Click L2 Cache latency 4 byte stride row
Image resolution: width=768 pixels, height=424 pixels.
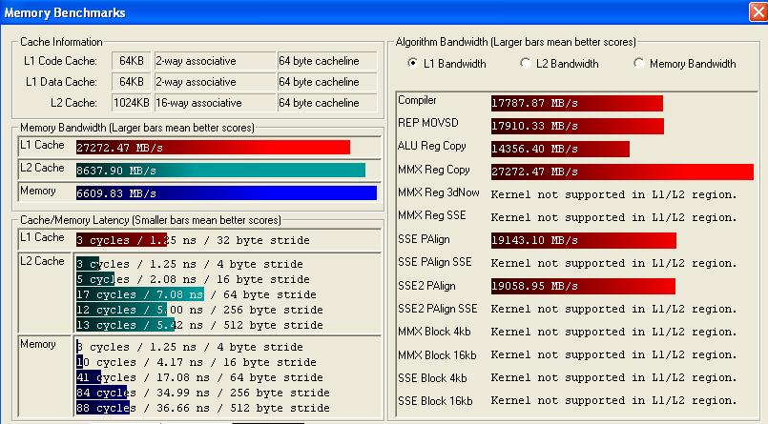click(190, 264)
